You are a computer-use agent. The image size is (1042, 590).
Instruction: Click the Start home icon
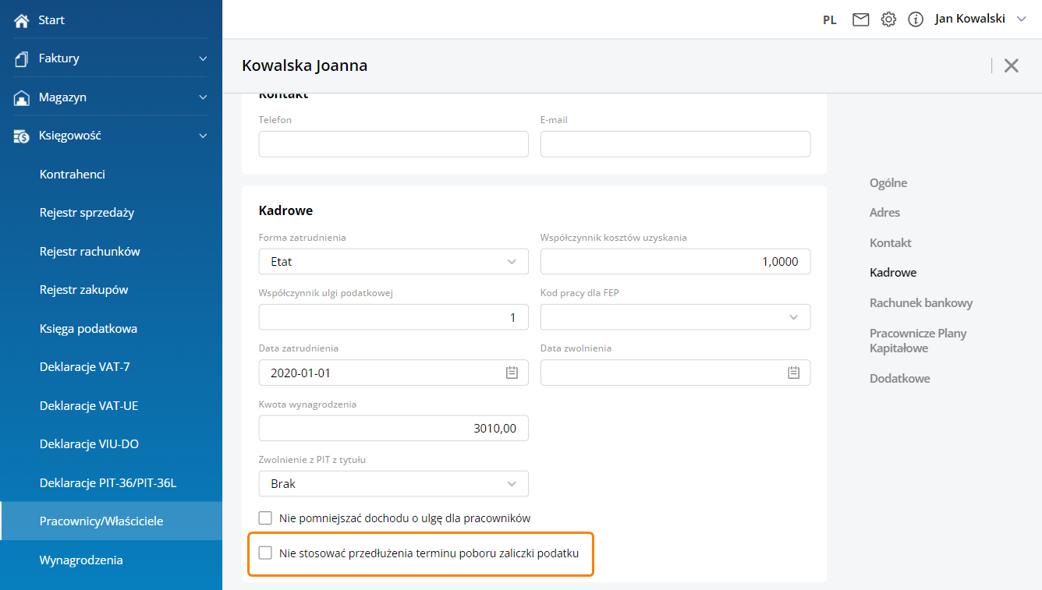pos(22,20)
